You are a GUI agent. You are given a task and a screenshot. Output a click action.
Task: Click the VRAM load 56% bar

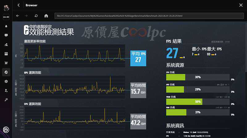[198, 102]
